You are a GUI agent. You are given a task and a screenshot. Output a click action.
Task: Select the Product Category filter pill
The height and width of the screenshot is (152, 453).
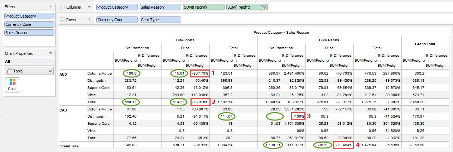point(29,16)
